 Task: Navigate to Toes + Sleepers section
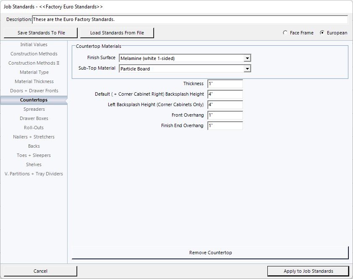coord(34,155)
